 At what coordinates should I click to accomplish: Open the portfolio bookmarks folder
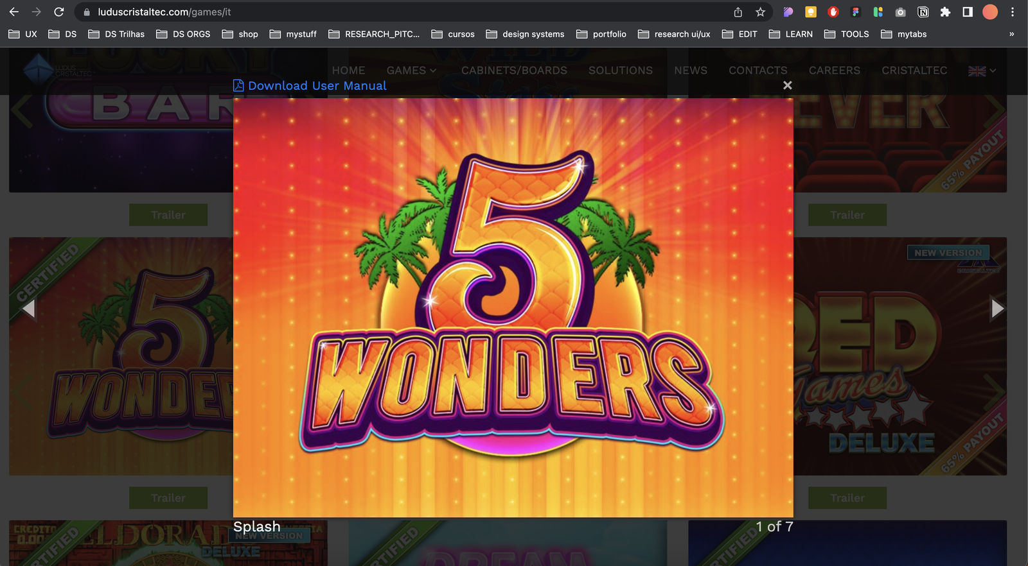pyautogui.click(x=601, y=34)
